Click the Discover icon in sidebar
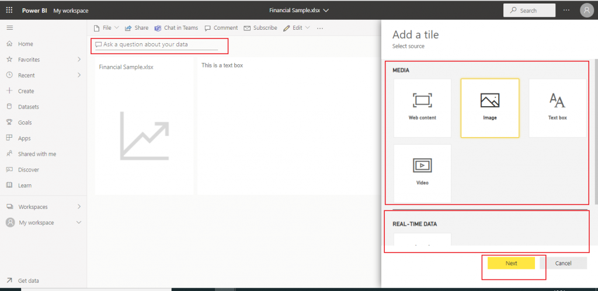This screenshot has width=598, height=291. click(x=10, y=170)
